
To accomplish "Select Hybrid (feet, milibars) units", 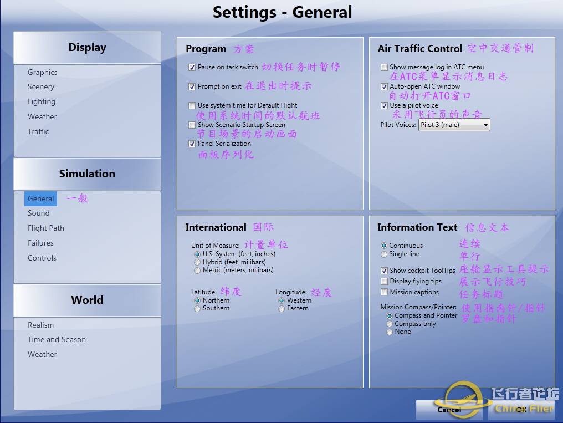I will coord(197,262).
